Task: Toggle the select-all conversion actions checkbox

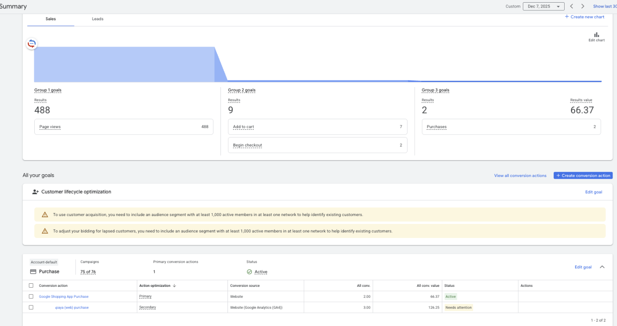Action: 31,286
